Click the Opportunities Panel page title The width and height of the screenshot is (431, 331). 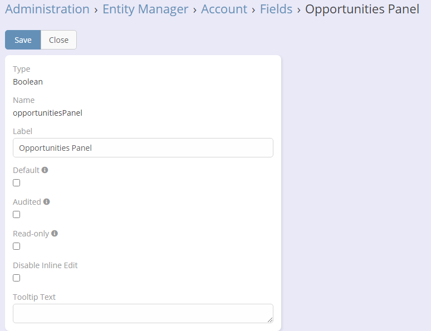(362, 9)
